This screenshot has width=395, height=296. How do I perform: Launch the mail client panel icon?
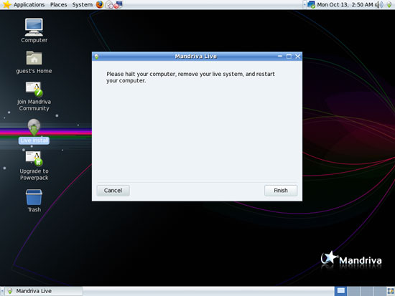(109, 4)
